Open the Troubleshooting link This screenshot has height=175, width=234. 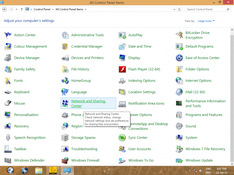(84, 149)
